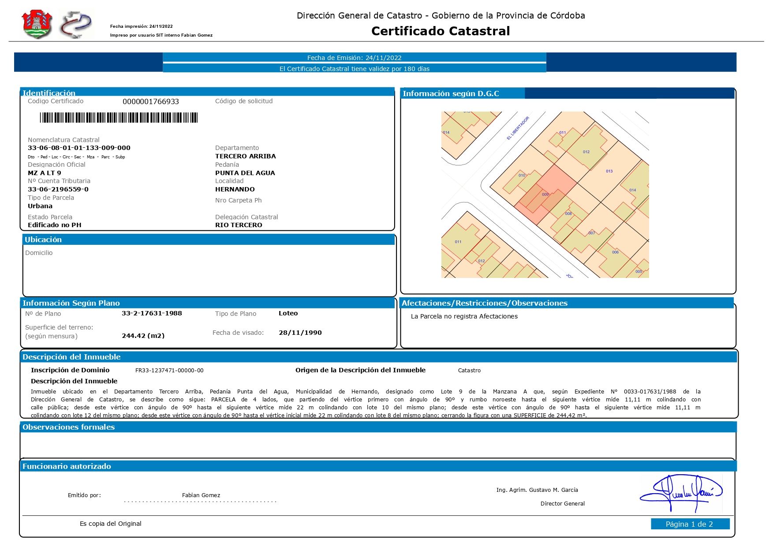The height and width of the screenshot is (547, 773).
Task: Select parcel 013 on the cadastral map
Action: coord(609,171)
